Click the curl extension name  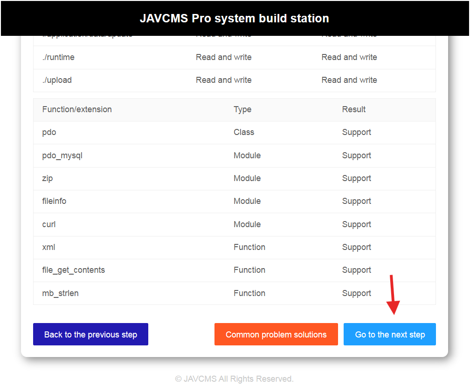point(49,224)
